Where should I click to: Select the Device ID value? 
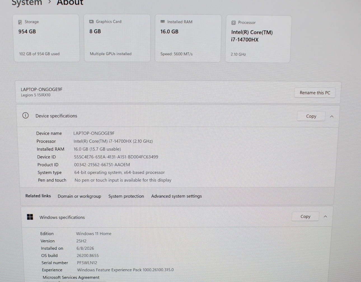(x=116, y=157)
